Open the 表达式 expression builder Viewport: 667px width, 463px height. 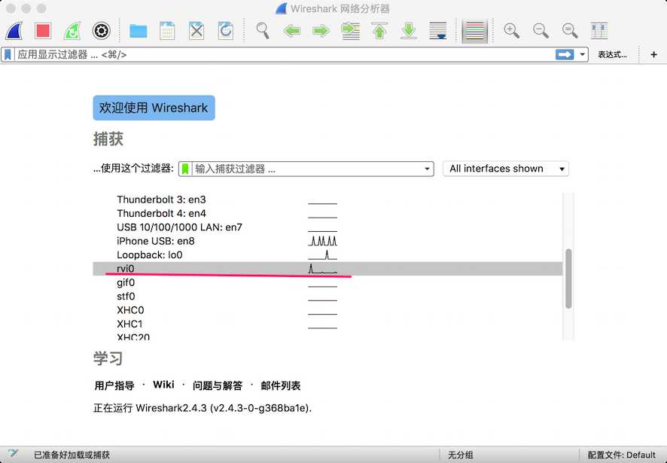coord(612,54)
